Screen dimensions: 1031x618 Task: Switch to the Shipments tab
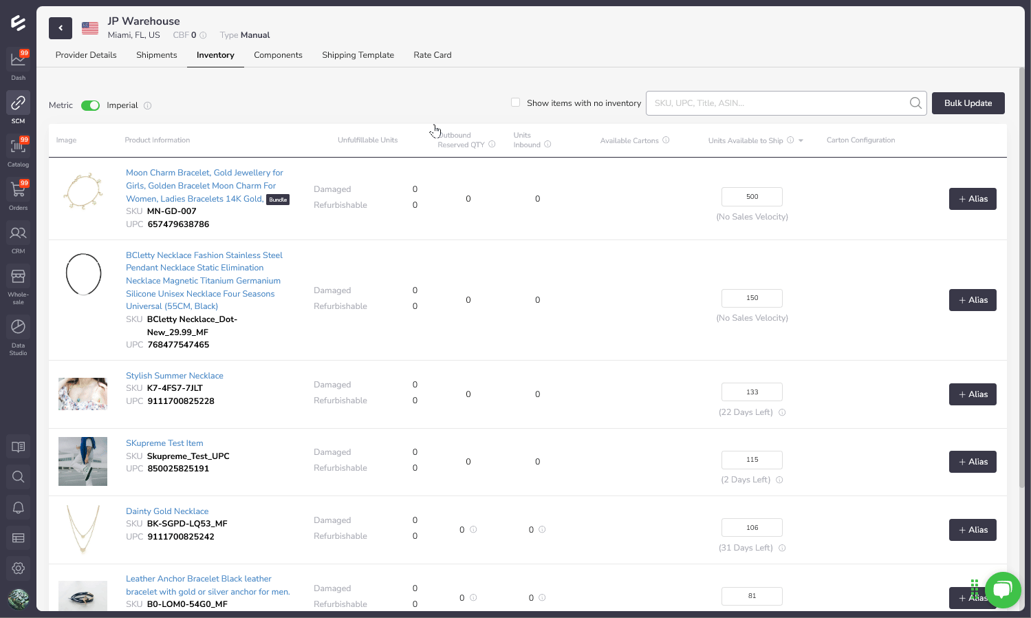pos(156,55)
